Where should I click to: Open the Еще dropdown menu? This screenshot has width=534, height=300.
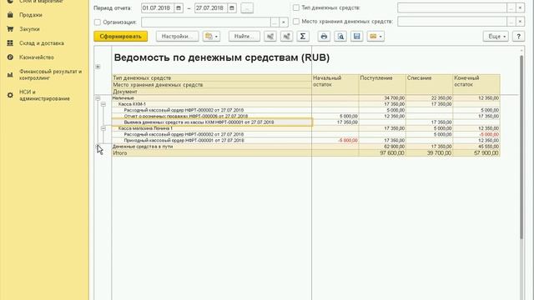coord(496,36)
